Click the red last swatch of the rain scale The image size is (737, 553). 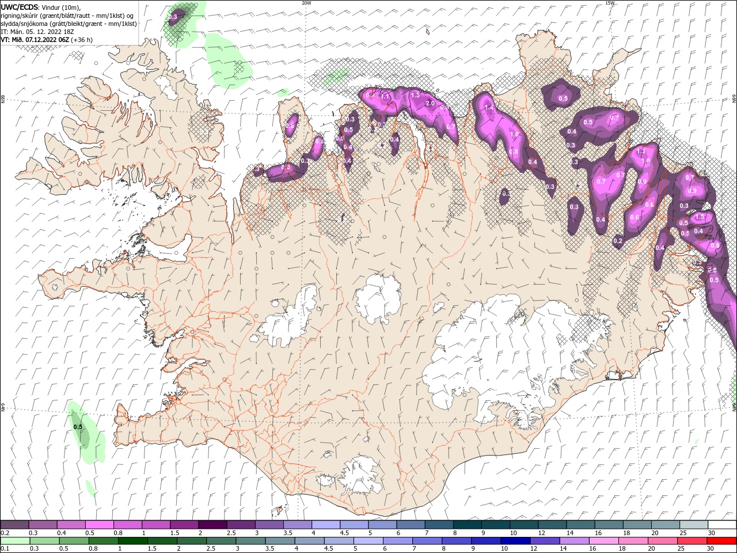pyautogui.click(x=722, y=541)
